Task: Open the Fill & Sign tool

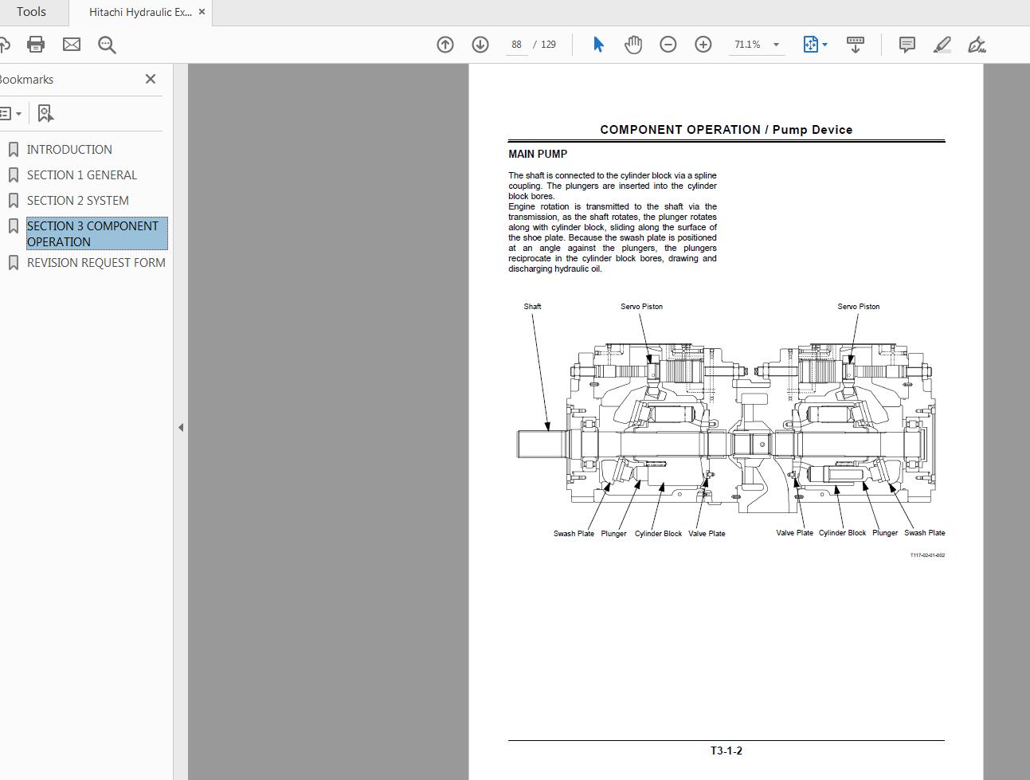Action: click(977, 44)
